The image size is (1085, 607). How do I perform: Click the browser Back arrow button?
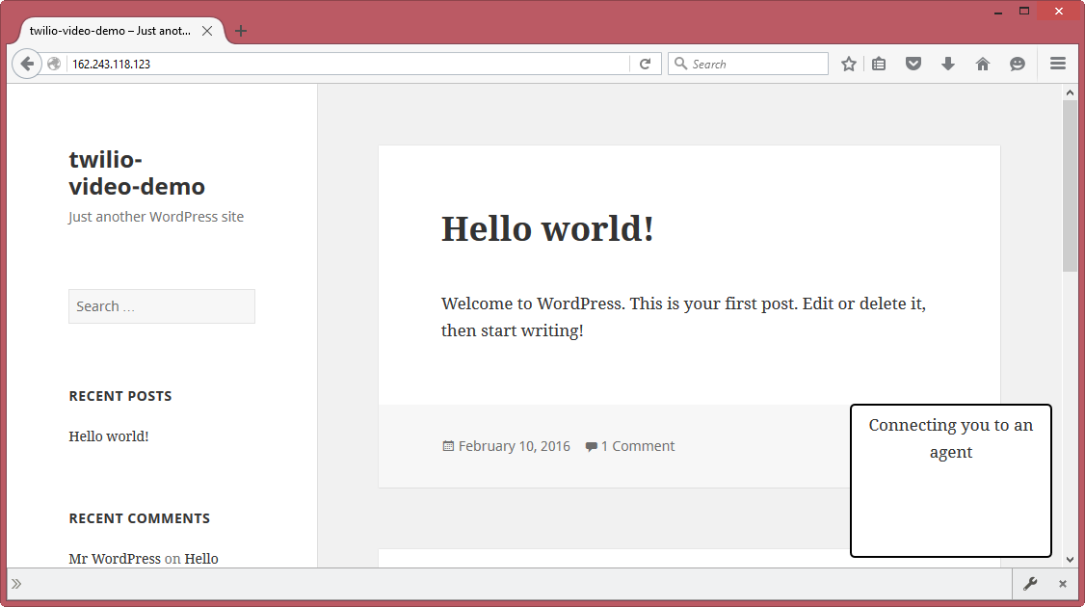[x=27, y=64]
